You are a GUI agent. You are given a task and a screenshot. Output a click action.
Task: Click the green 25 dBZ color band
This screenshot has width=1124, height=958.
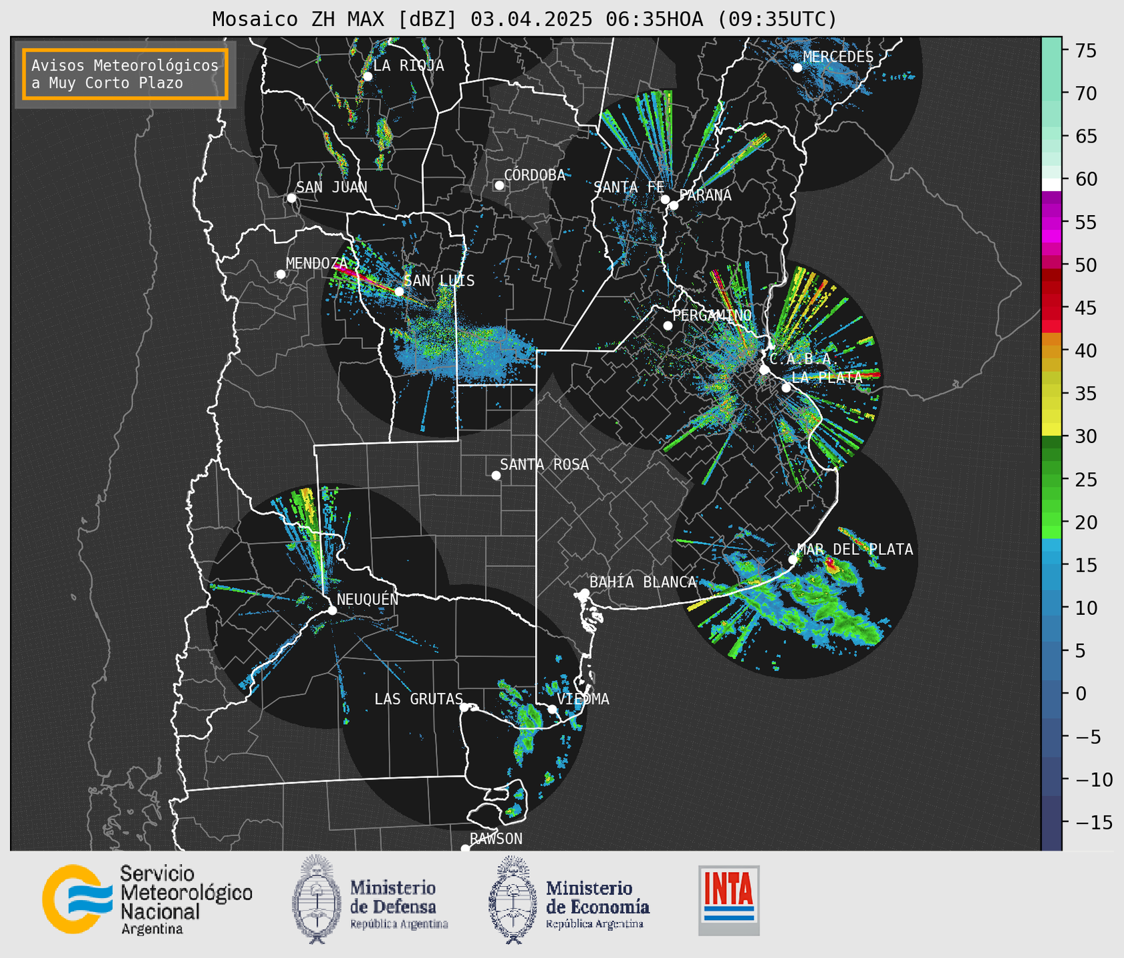(x=1051, y=479)
